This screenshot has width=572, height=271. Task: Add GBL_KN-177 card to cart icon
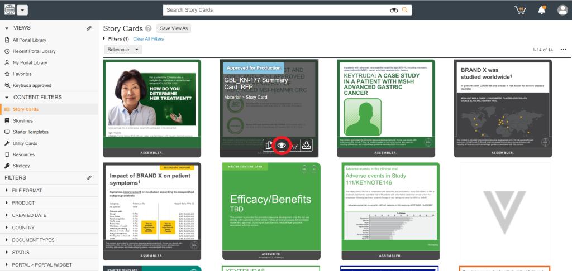point(294,146)
